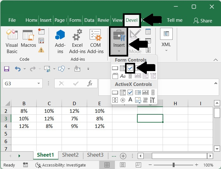Switch to Page Break Preview
Screen dimensions: 221x169
[138, 165]
